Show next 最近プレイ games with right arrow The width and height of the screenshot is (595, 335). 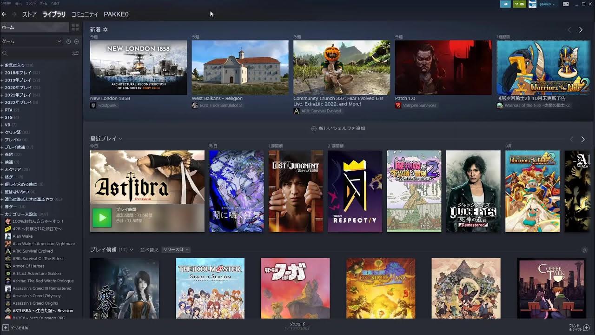(583, 139)
